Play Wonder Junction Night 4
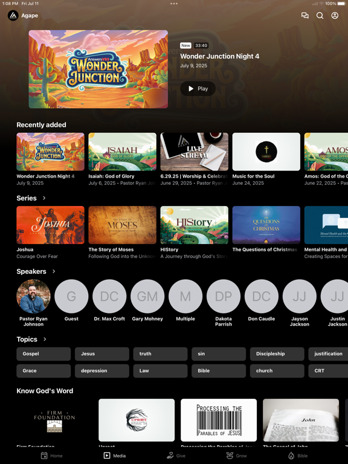This screenshot has height=464, width=348. click(x=198, y=88)
